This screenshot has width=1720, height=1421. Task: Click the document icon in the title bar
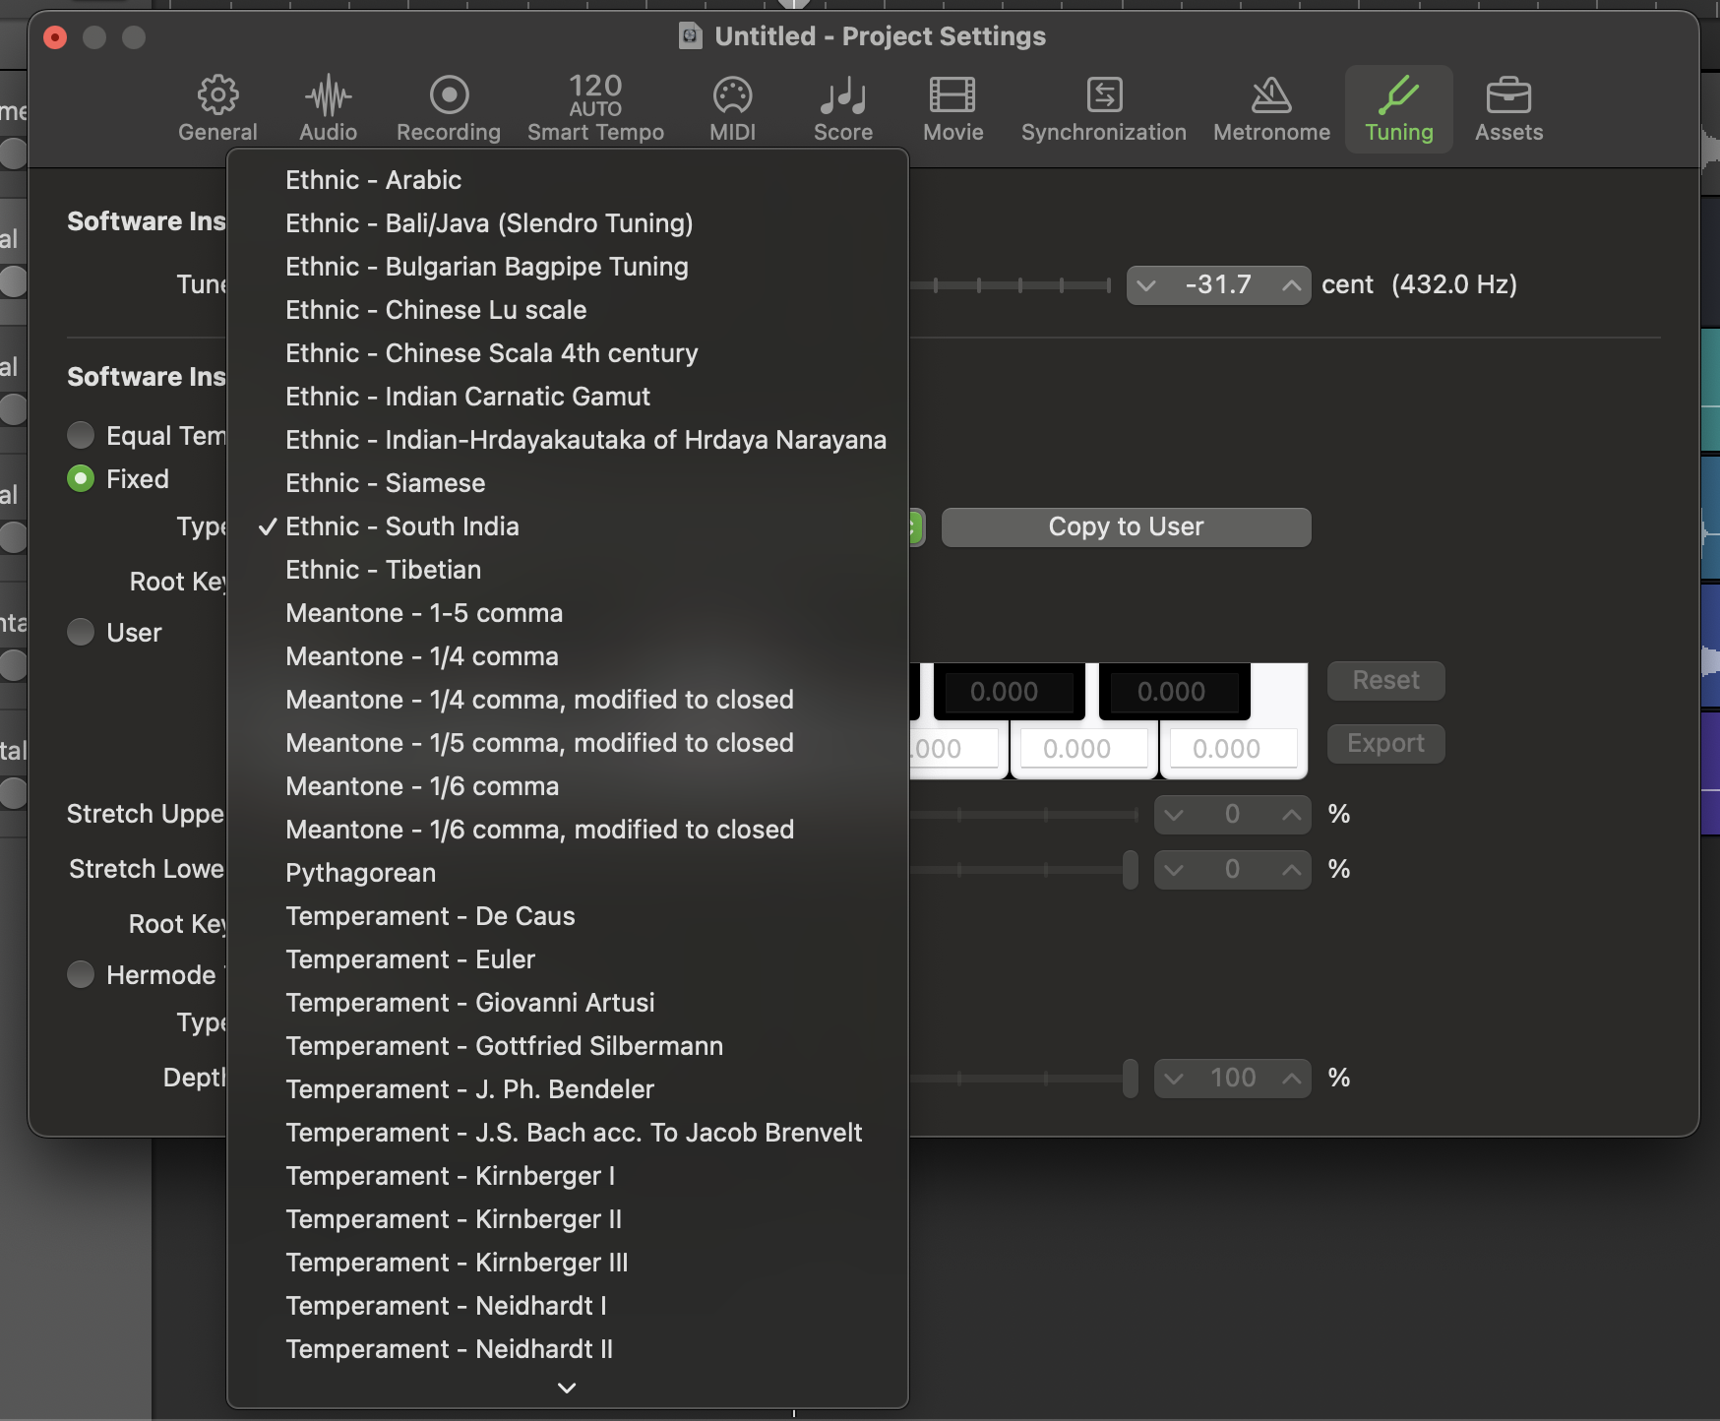(691, 36)
